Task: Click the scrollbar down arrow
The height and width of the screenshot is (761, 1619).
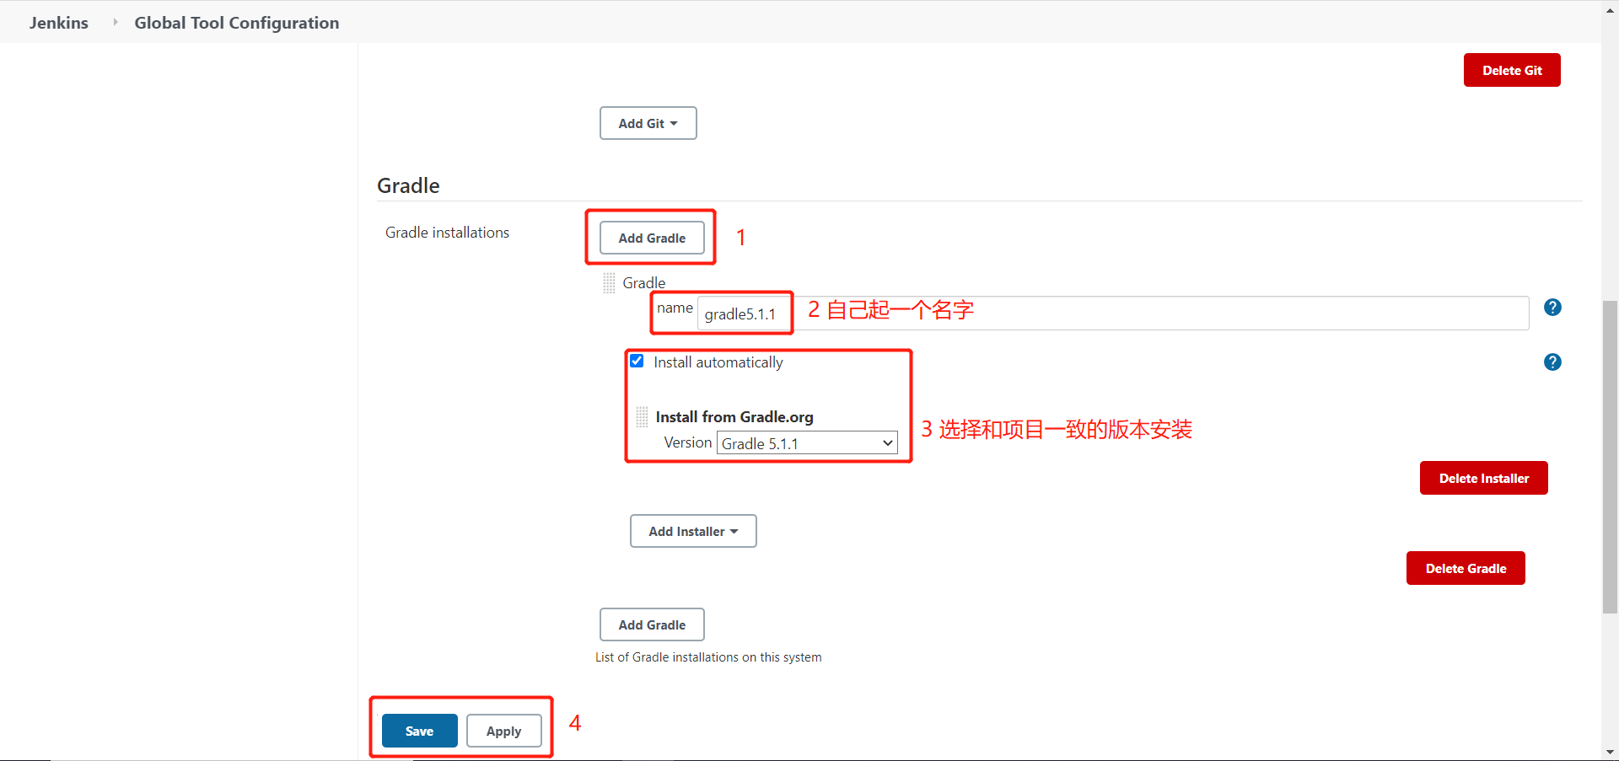Action: [x=1609, y=752]
